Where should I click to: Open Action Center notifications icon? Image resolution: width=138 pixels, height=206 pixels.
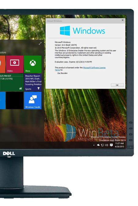click(x=111, y=145)
